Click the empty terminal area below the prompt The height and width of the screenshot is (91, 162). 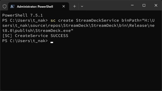click(81, 66)
